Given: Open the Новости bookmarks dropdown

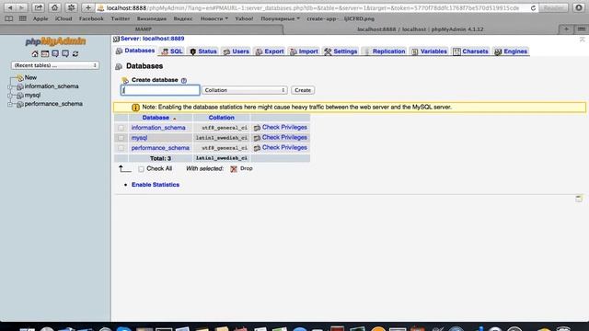Looking at the screenshot, I should pyautogui.click(x=214, y=18).
